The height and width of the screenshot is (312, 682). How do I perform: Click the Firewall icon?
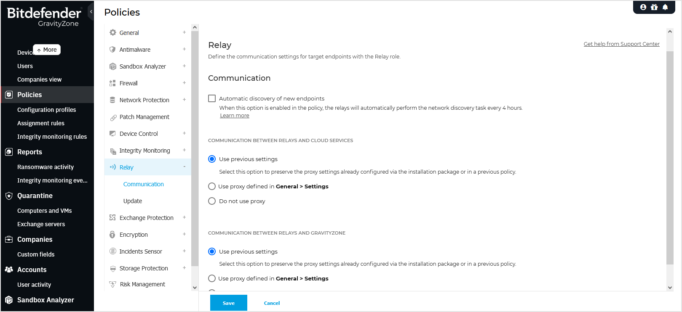click(112, 83)
